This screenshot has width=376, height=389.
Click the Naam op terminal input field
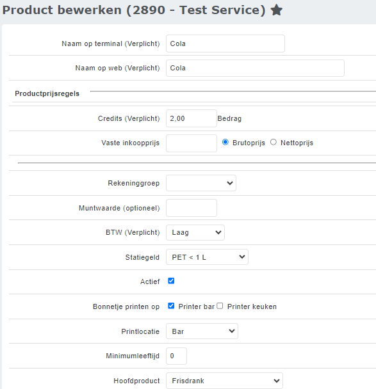click(x=225, y=44)
